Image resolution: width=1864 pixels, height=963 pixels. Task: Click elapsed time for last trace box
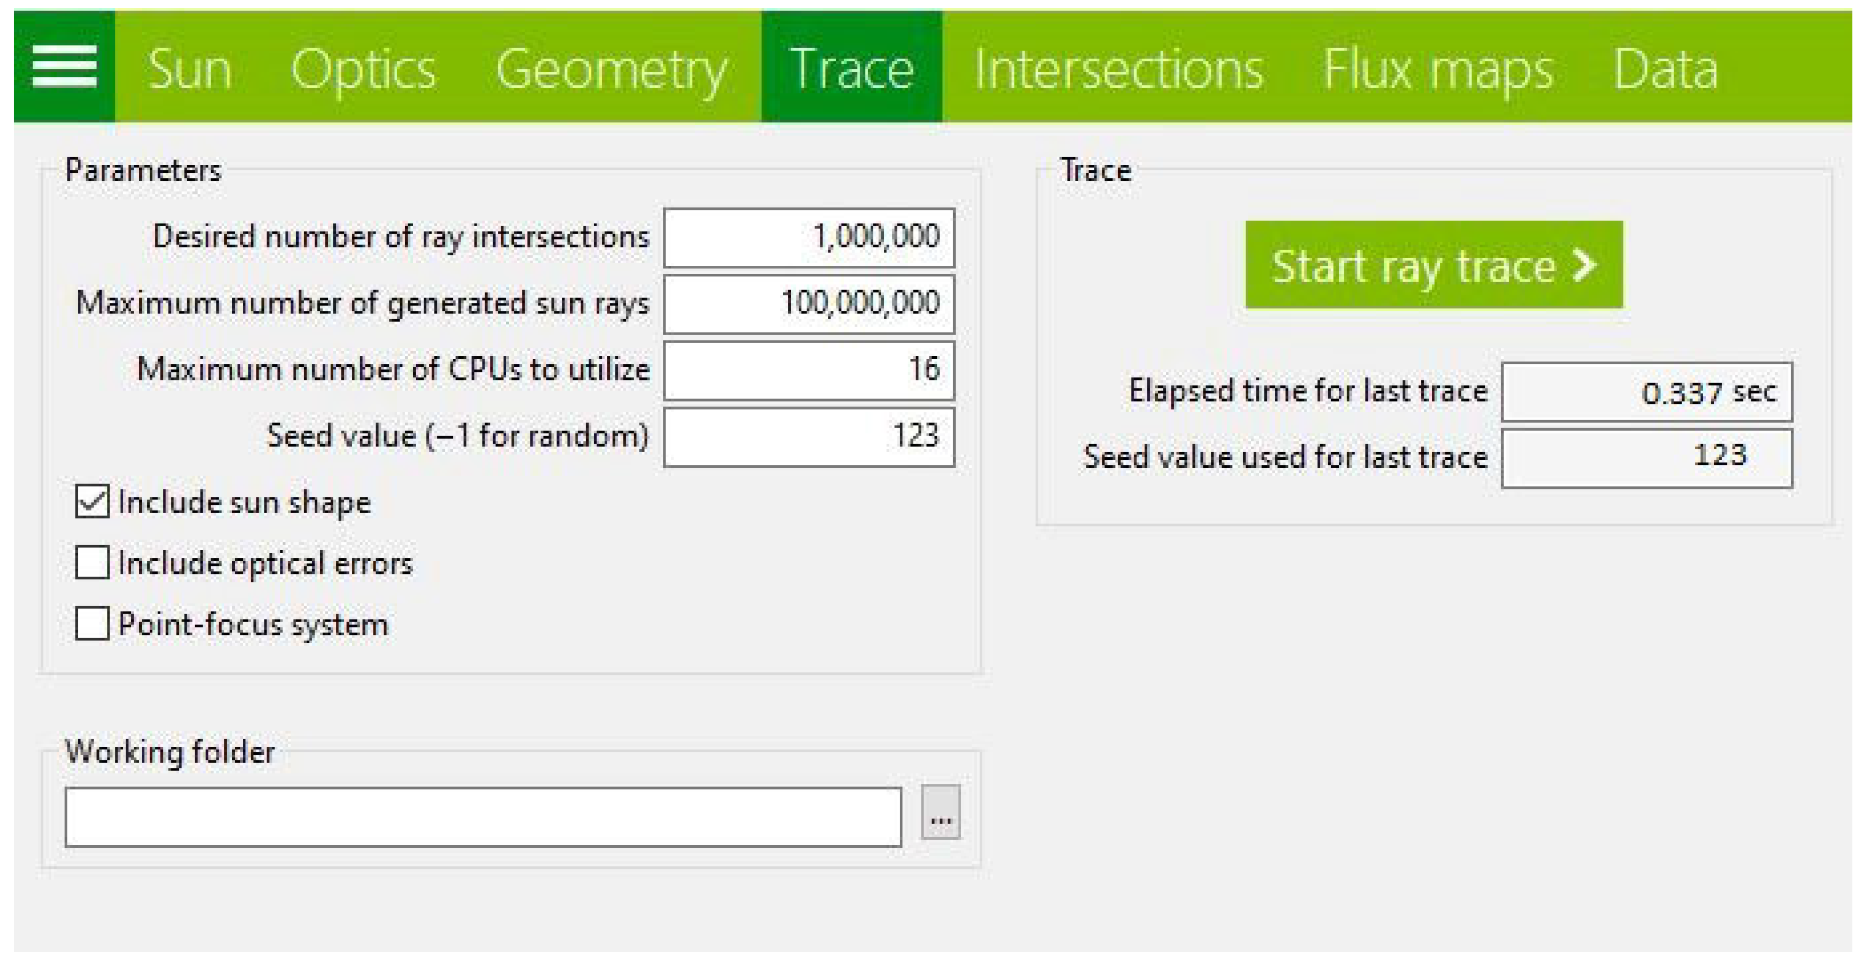(x=1646, y=392)
